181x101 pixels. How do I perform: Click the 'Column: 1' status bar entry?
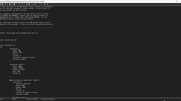[x=14, y=99]
